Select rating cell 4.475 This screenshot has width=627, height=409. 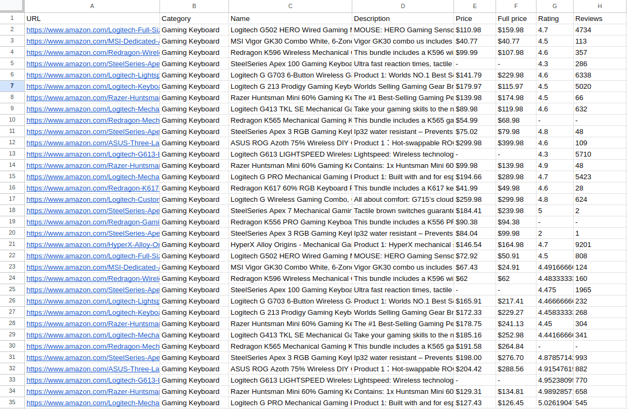(x=555, y=290)
